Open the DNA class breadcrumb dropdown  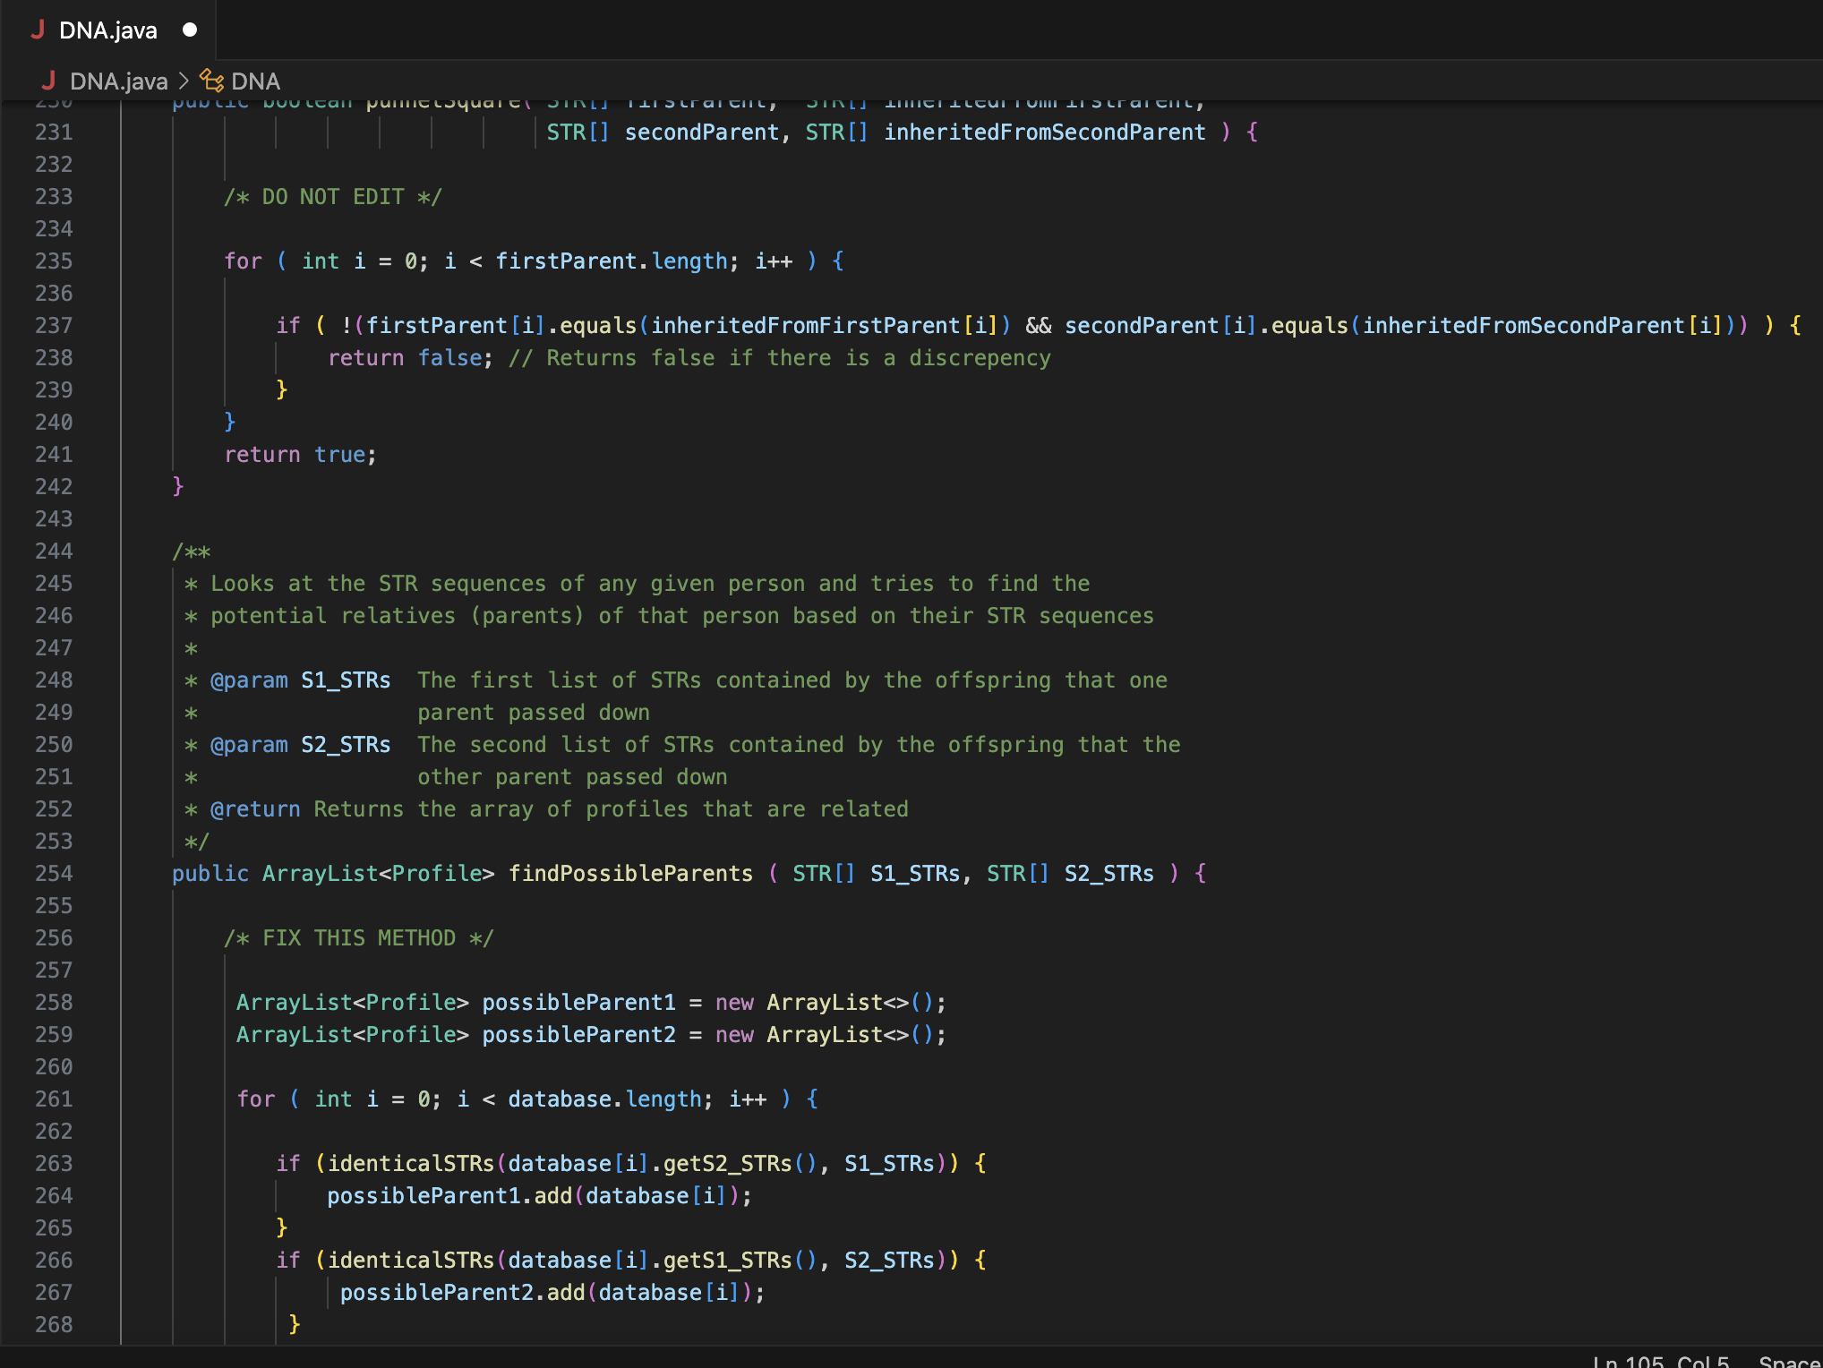tap(255, 81)
